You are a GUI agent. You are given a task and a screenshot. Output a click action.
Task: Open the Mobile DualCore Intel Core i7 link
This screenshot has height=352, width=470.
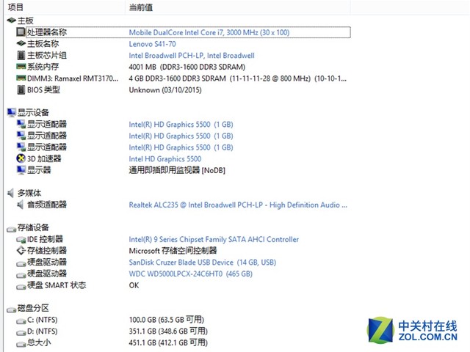click(209, 32)
